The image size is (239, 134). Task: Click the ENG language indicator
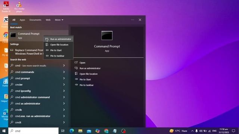[x=214, y=131]
